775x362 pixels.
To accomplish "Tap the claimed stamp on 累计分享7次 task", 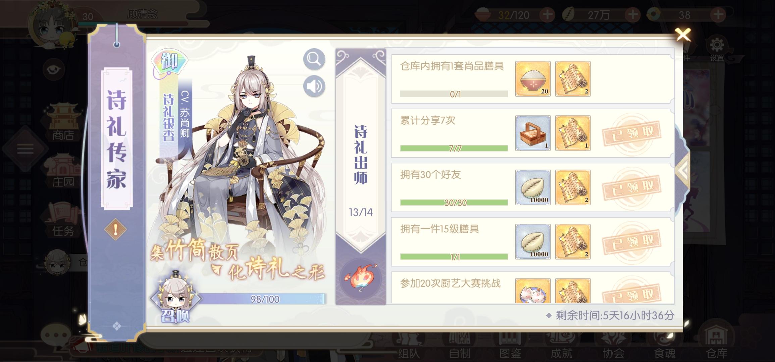I will click(632, 133).
